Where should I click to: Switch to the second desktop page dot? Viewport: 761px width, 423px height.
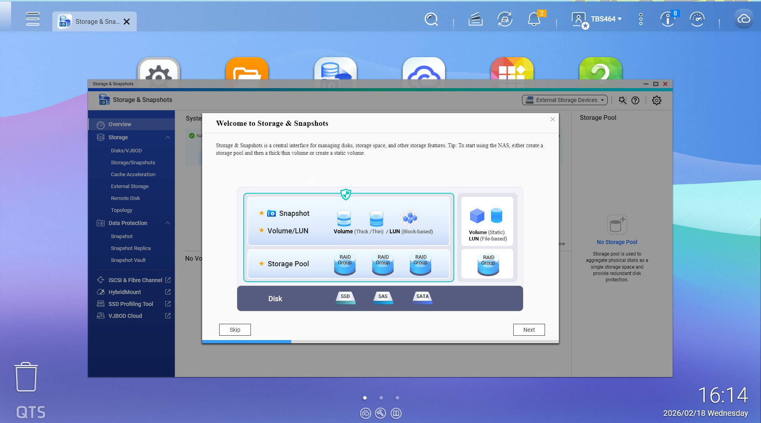tap(381, 398)
